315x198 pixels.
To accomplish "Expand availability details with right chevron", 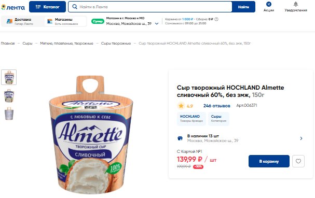I will pos(301,138).
